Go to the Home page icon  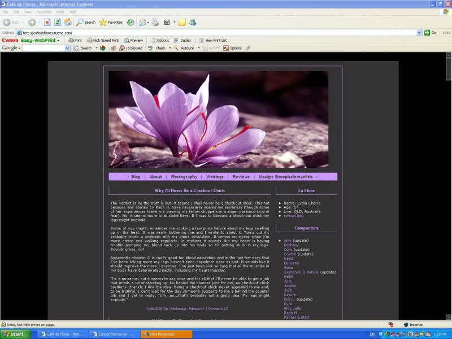(x=68, y=22)
